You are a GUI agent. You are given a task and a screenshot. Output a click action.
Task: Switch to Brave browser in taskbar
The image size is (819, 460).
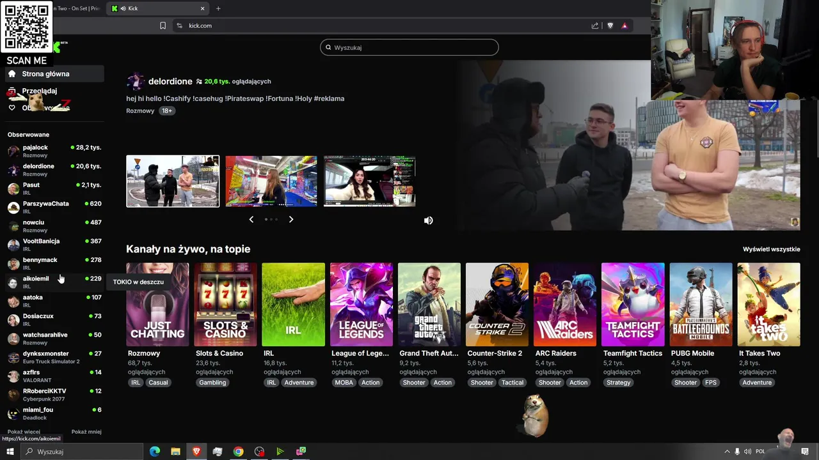[x=196, y=452]
